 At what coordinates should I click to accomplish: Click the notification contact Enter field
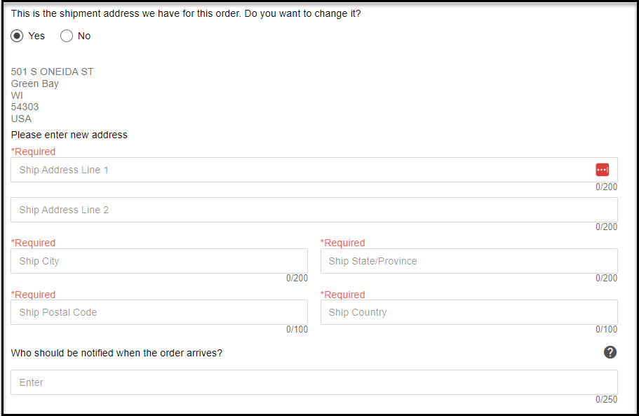point(314,382)
